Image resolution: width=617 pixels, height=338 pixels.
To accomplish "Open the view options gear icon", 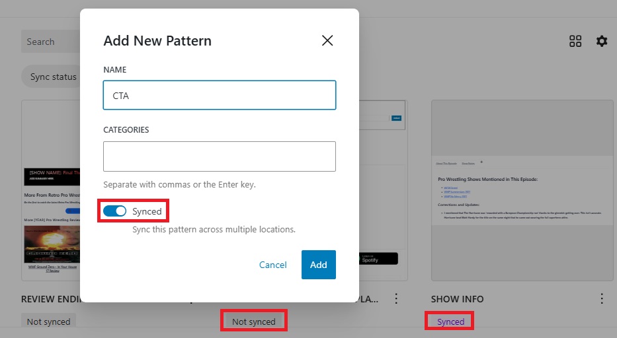I will pos(601,41).
